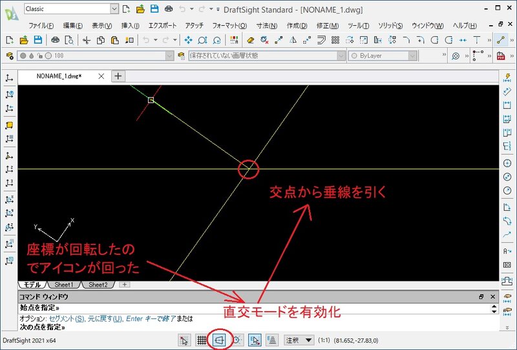Open the フォーマット(O) menu
The width and height of the screenshot is (517, 350).
229,25
